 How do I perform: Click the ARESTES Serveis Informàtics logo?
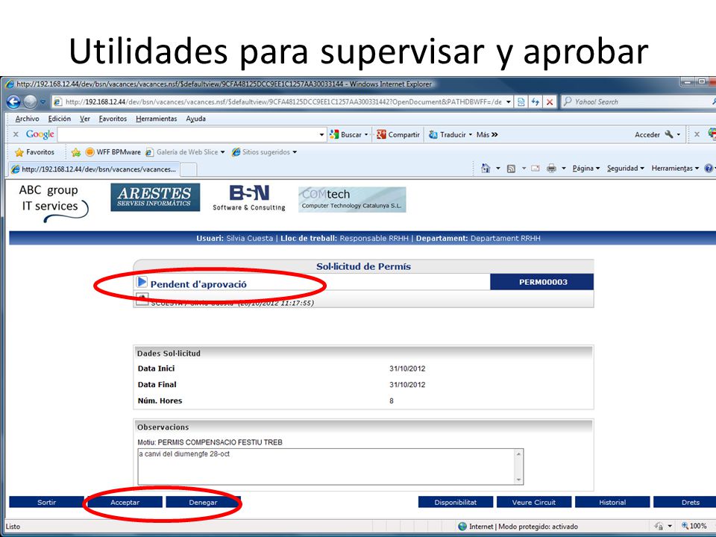click(155, 197)
